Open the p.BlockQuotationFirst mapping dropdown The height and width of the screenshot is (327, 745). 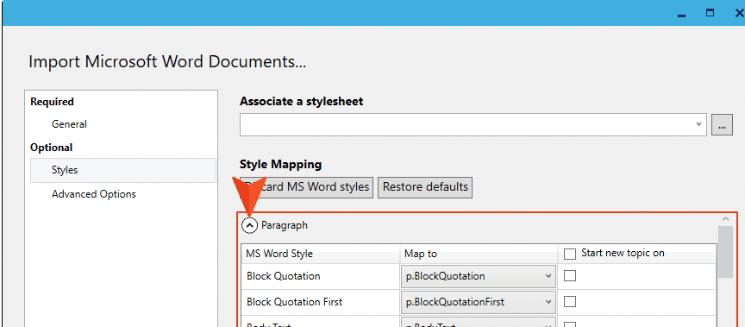click(478, 302)
